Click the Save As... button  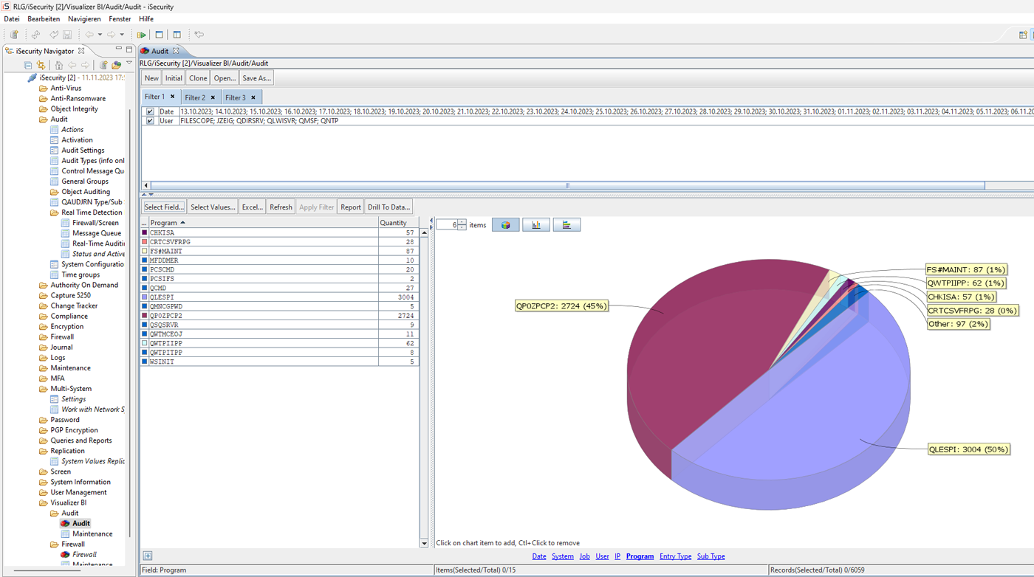pyautogui.click(x=257, y=78)
